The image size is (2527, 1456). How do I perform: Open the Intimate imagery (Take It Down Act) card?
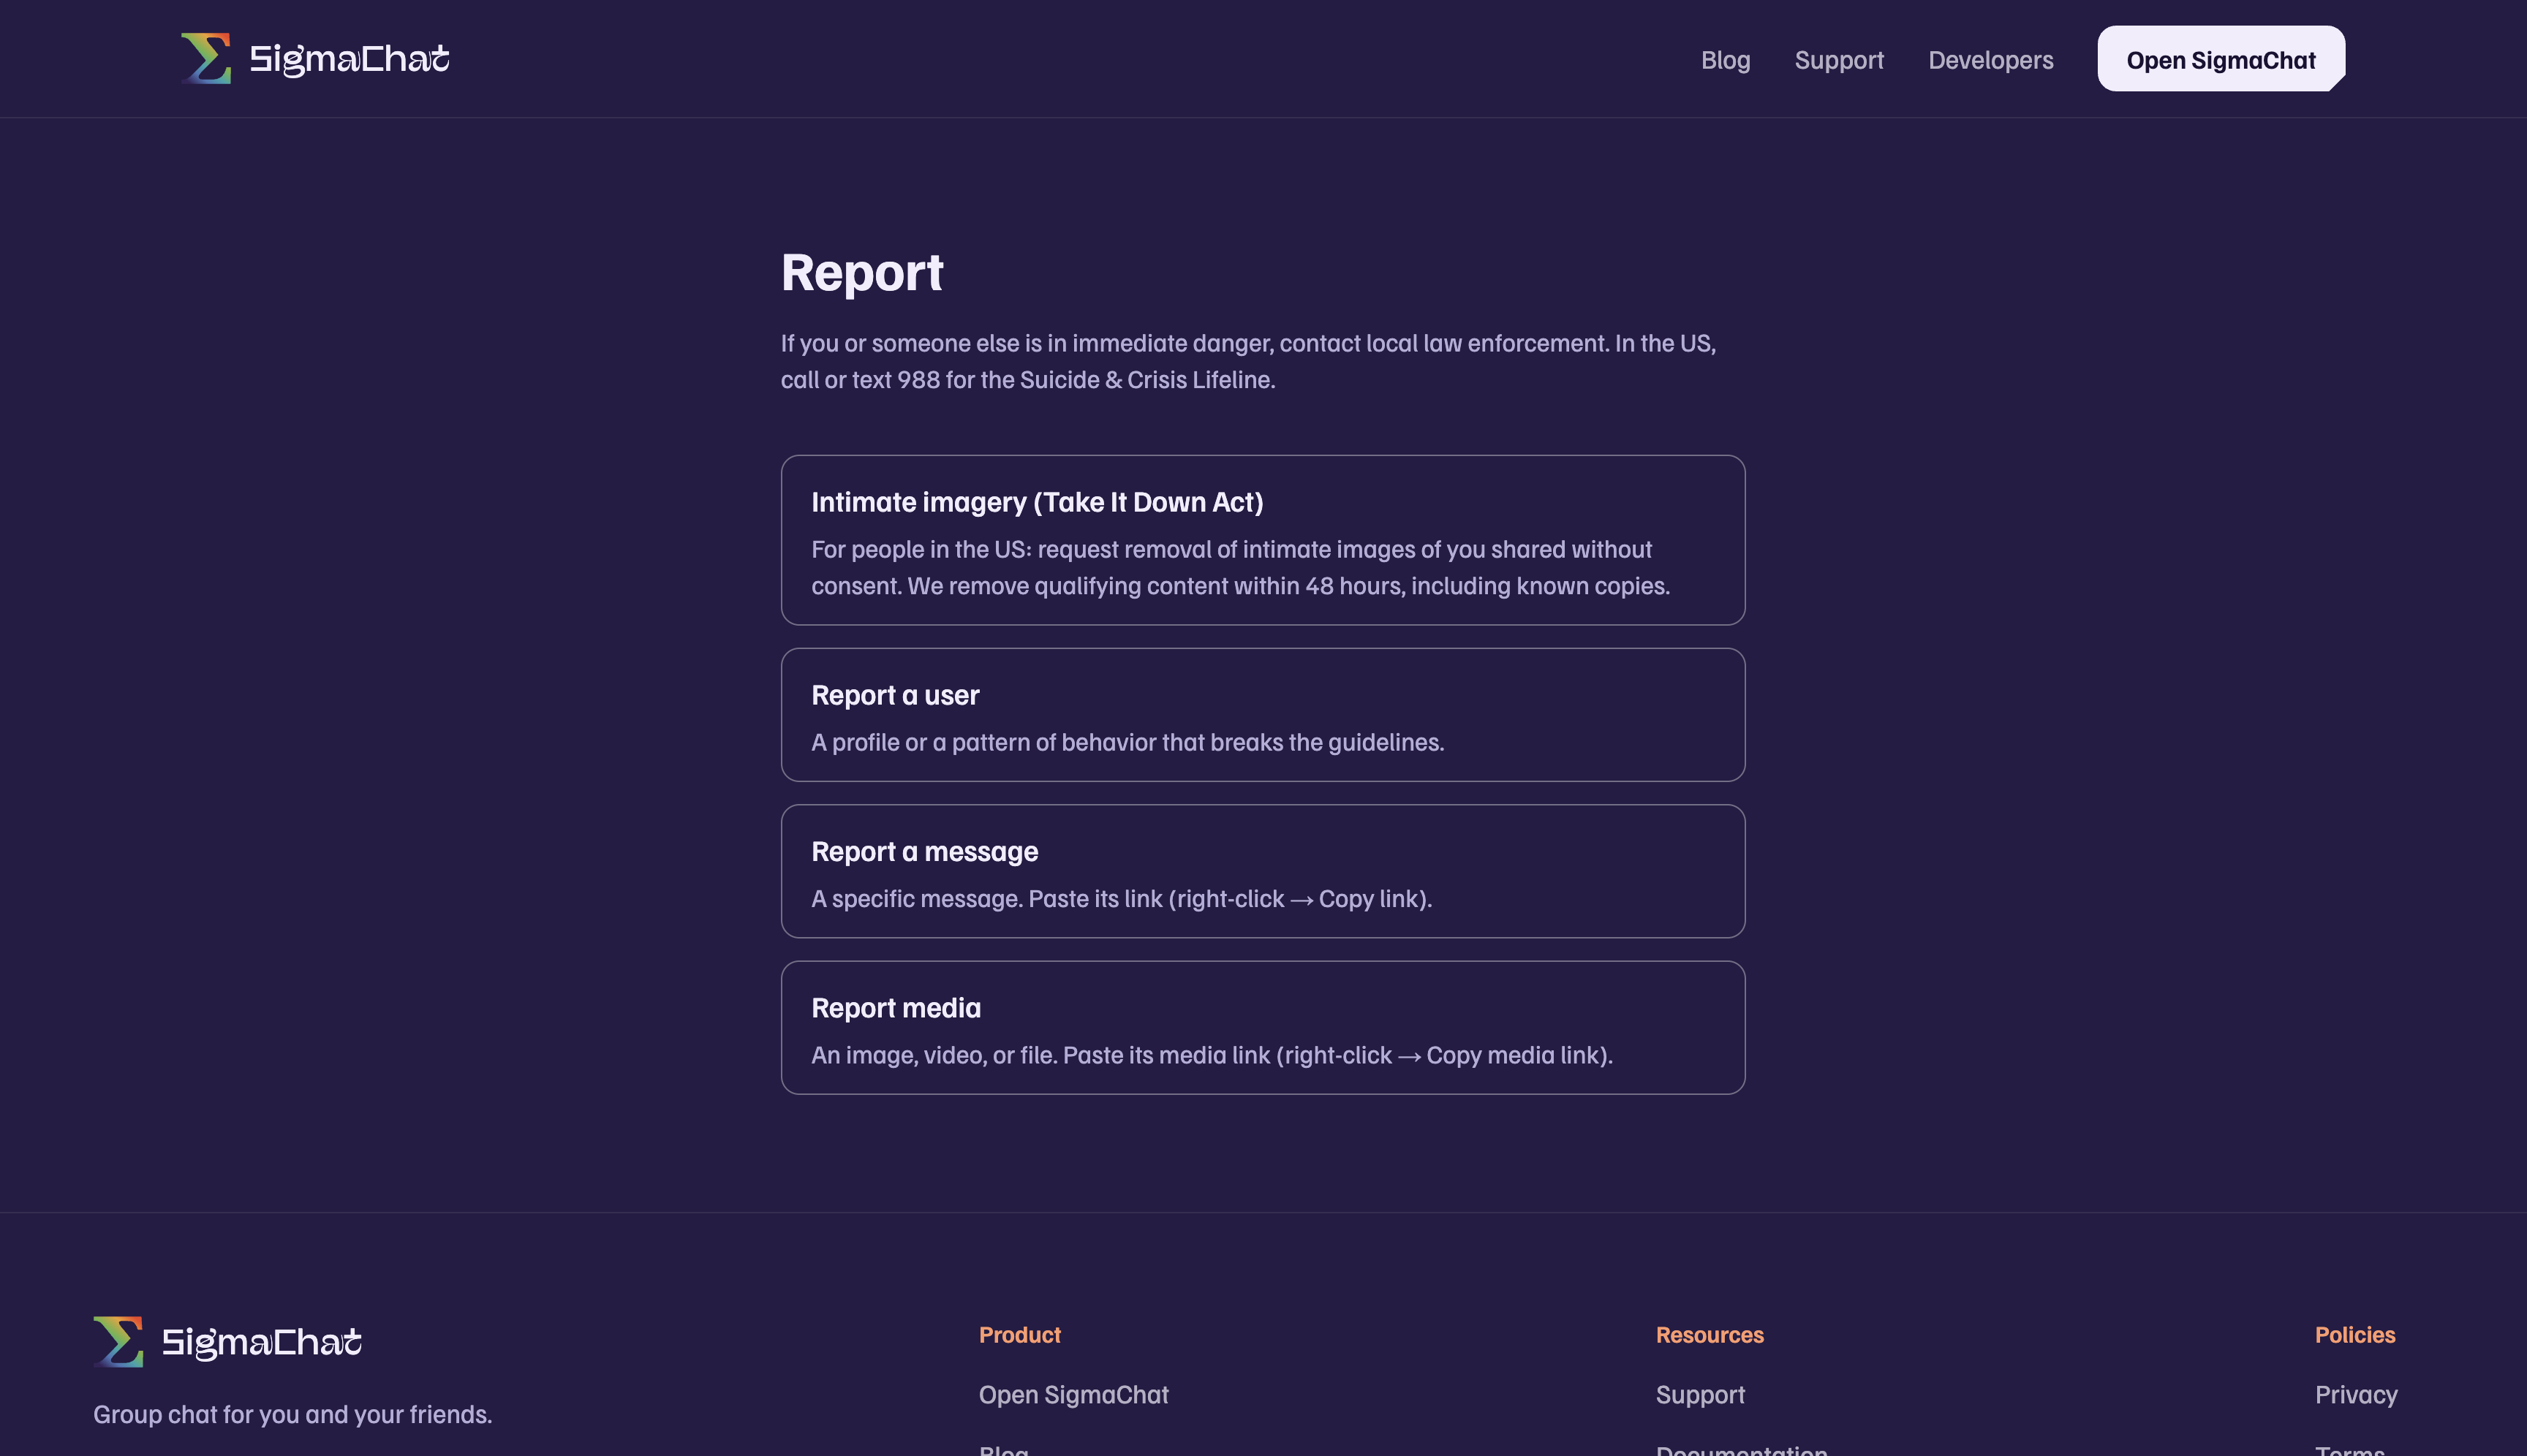point(1263,540)
